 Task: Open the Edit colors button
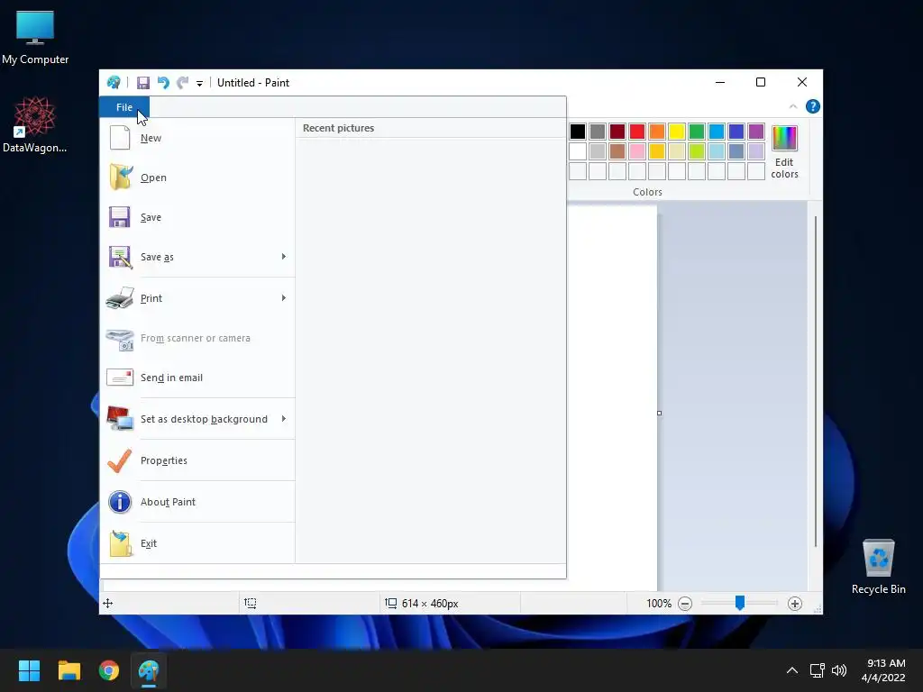pos(784,151)
